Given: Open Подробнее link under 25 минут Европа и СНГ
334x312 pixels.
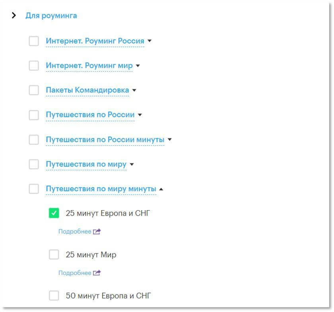Looking at the screenshot, I should (x=75, y=231).
